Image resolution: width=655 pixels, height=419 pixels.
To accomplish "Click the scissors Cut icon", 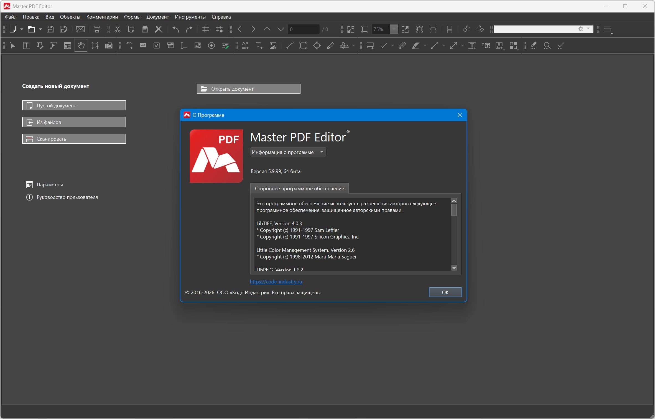I will pyautogui.click(x=118, y=29).
